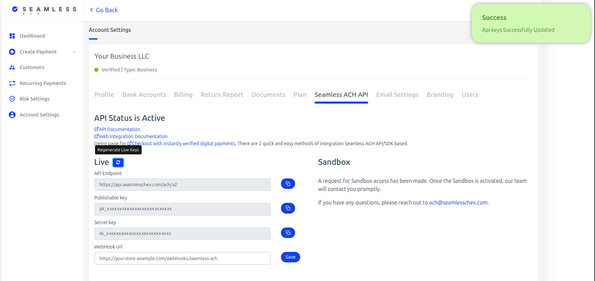Screen dimensions: 595x281
Task: Copy the Secret key
Action: coord(288,233)
